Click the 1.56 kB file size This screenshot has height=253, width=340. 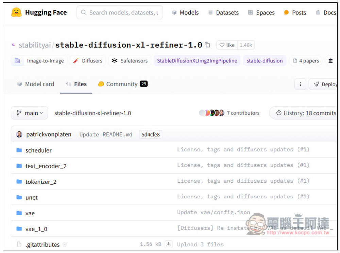pyautogui.click(x=151, y=244)
